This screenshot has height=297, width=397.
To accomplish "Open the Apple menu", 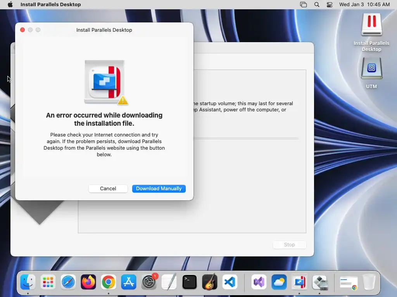I will tap(10, 5).
